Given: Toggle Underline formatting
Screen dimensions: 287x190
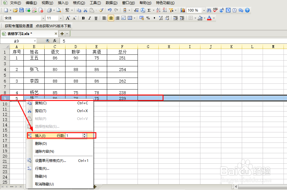Looking at the screenshot, I should tap(96, 18).
